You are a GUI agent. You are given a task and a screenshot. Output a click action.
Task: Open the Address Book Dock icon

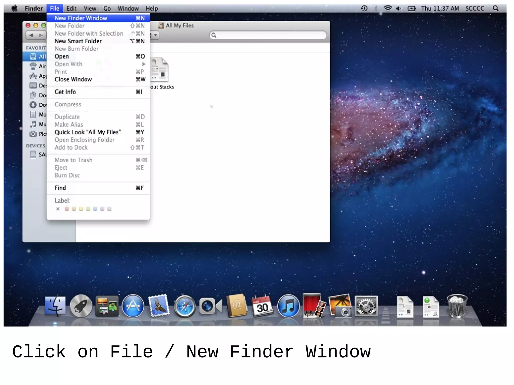tap(237, 306)
